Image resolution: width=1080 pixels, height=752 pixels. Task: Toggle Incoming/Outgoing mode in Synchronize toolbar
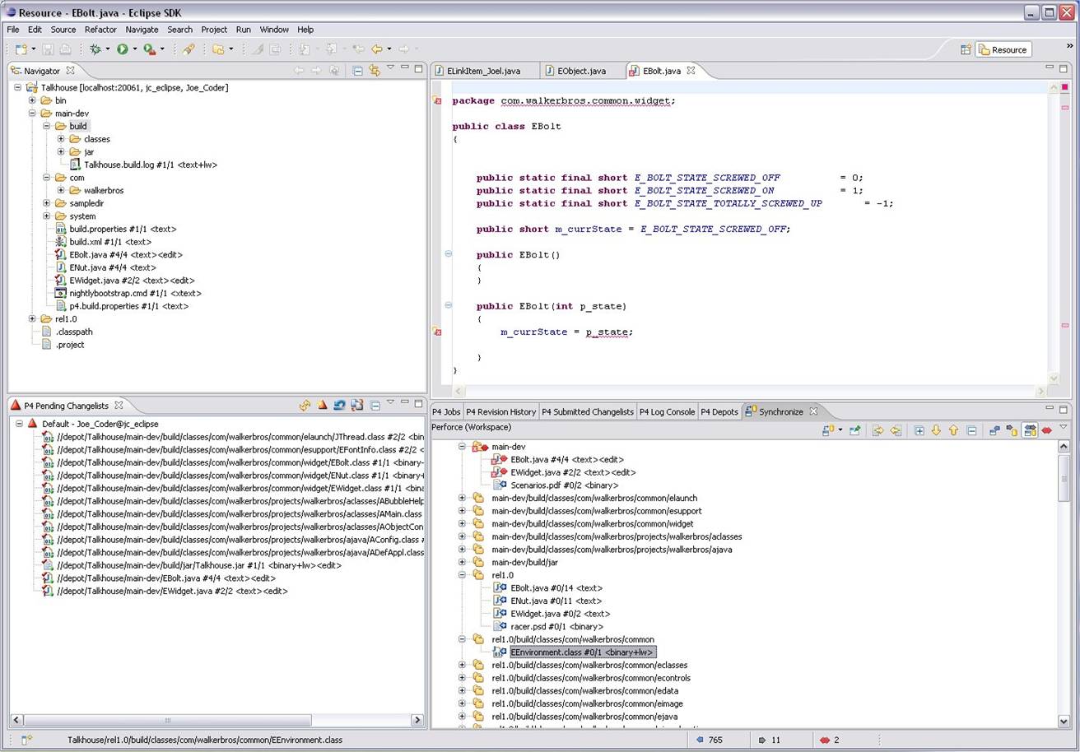[1029, 430]
